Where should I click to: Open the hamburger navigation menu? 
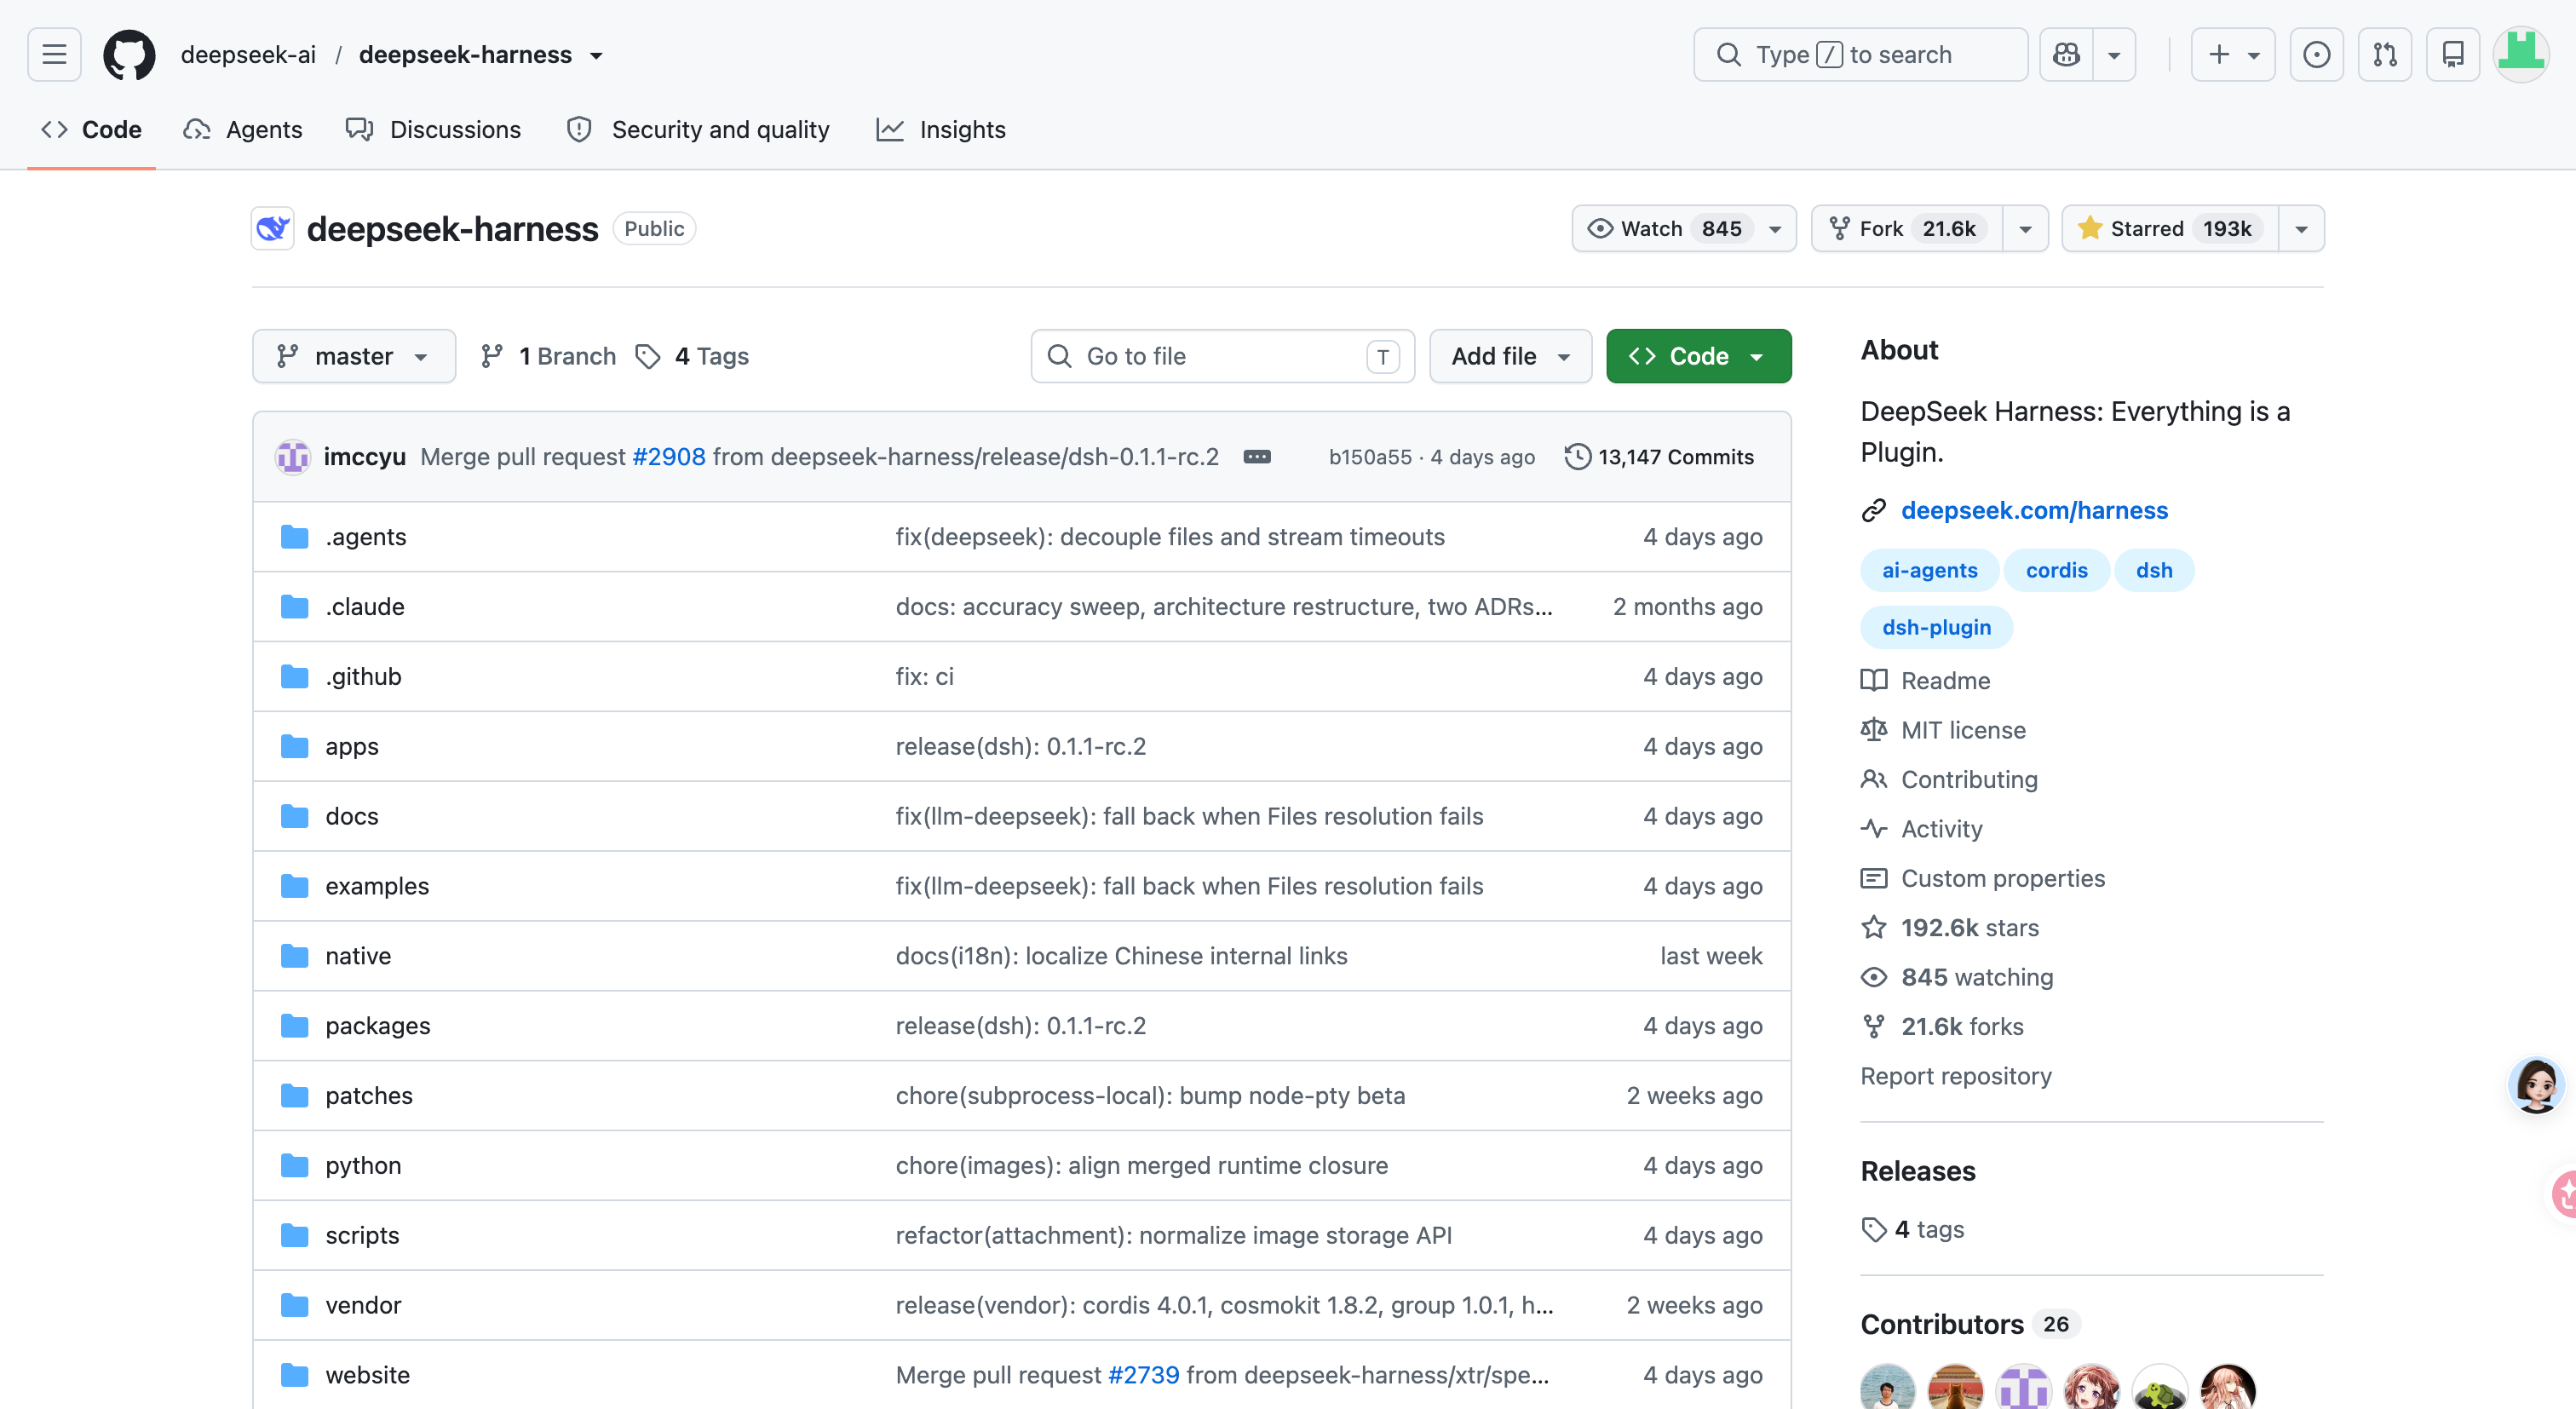click(54, 54)
